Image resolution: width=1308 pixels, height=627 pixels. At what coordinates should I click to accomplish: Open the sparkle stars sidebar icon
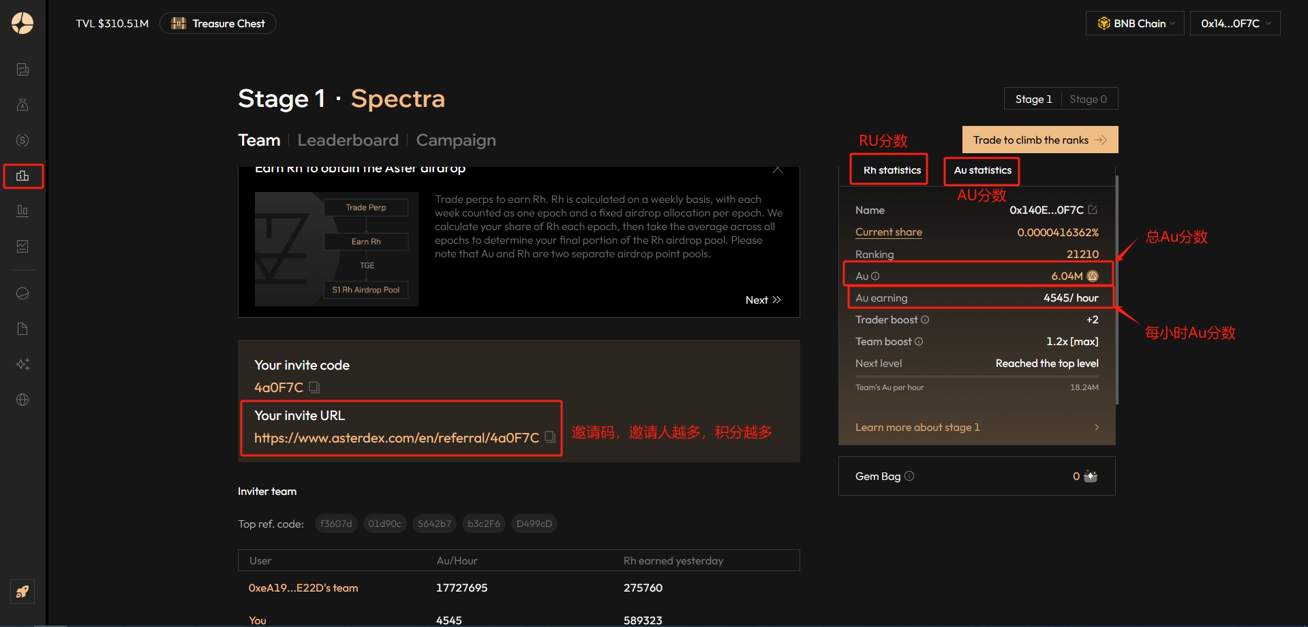click(22, 364)
